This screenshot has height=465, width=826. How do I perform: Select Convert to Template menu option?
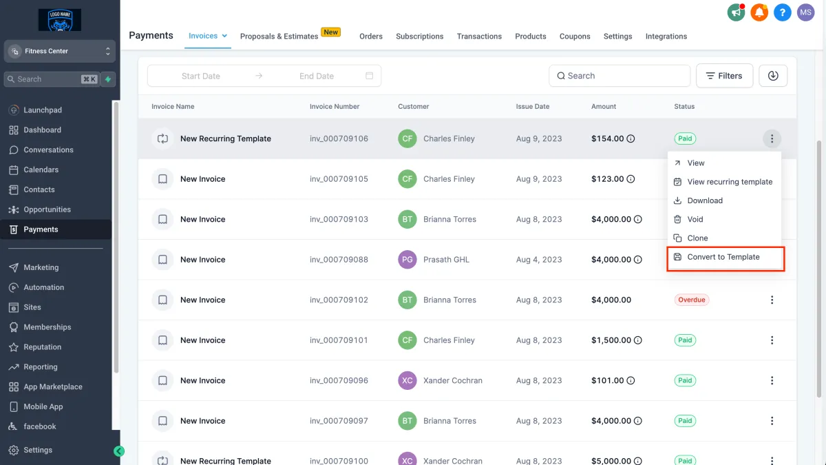click(723, 257)
